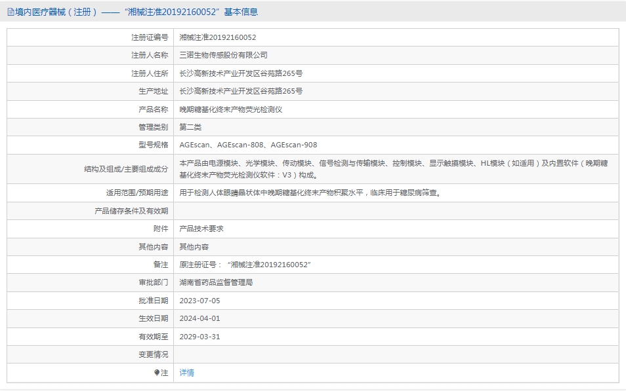Click the 附件 label
Viewport: 626px width, 391px height.
[x=161, y=229]
